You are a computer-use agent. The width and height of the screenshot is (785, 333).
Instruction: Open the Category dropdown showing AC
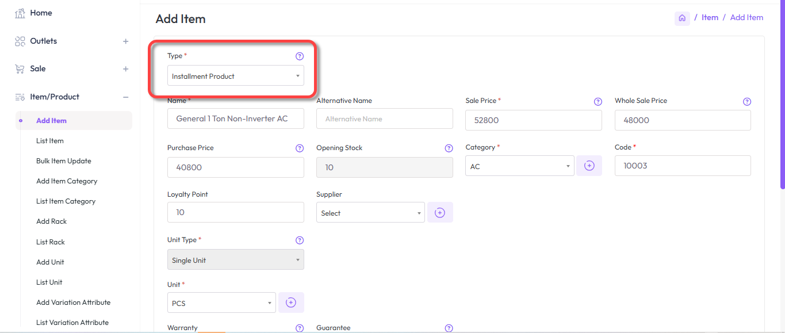coord(519,166)
